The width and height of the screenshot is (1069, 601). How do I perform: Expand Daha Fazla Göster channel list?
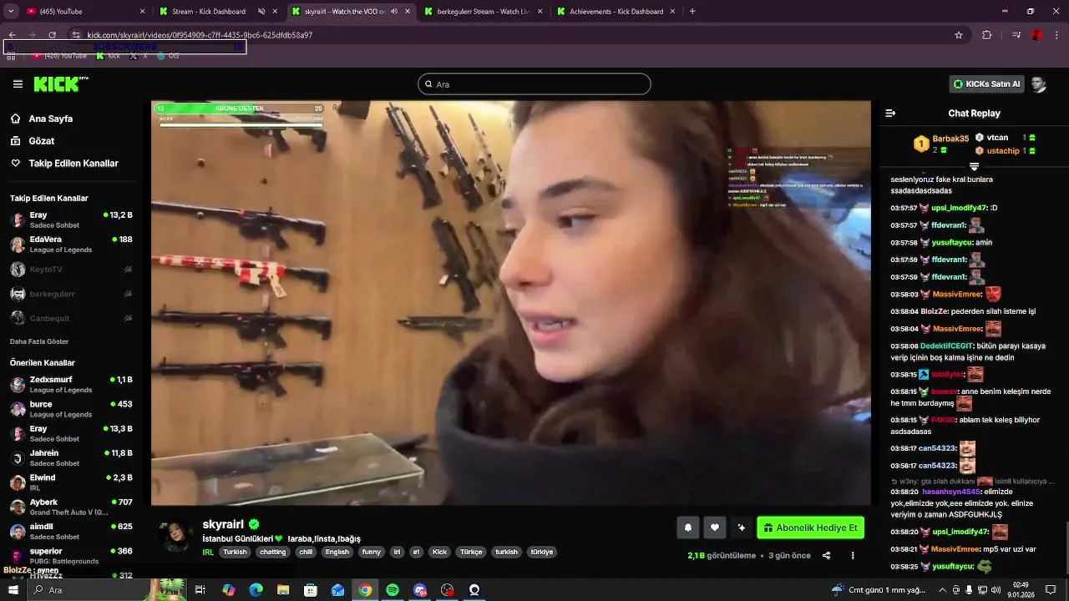coord(39,341)
